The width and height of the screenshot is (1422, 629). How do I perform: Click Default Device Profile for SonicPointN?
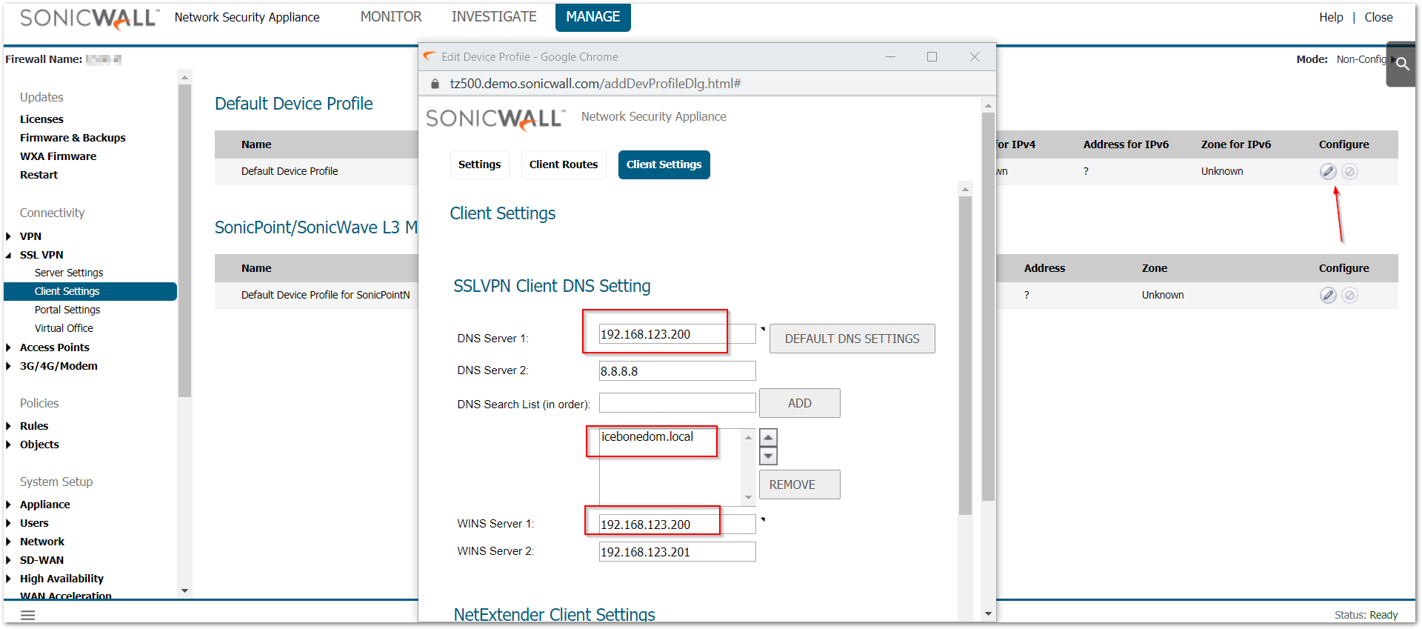tap(325, 295)
